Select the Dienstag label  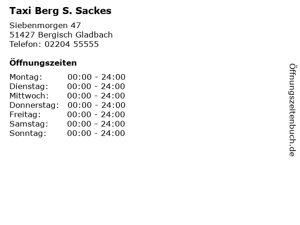[29, 87]
